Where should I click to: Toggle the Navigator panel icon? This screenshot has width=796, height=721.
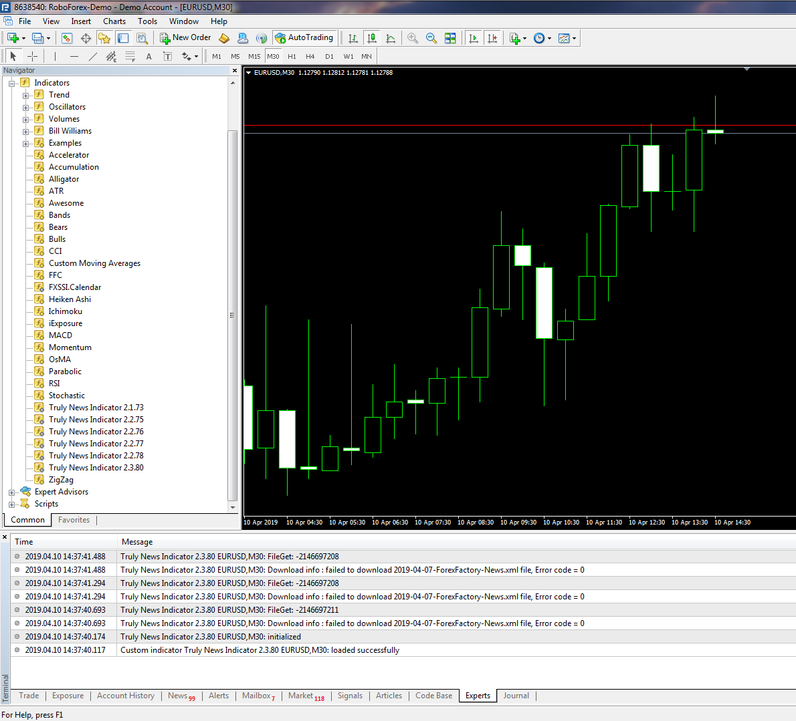(123, 38)
